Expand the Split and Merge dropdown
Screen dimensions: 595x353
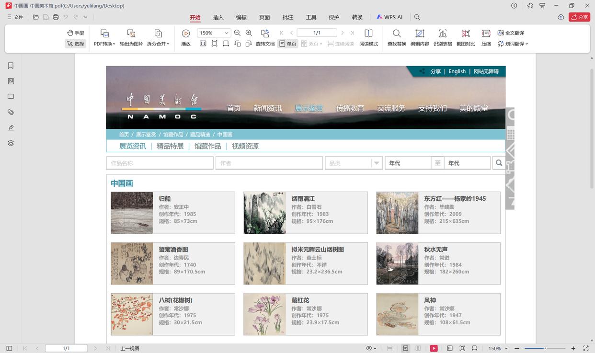158,37
